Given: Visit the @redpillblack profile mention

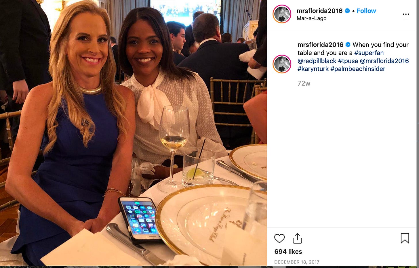Looking at the screenshot, I should pyautogui.click(x=317, y=61).
